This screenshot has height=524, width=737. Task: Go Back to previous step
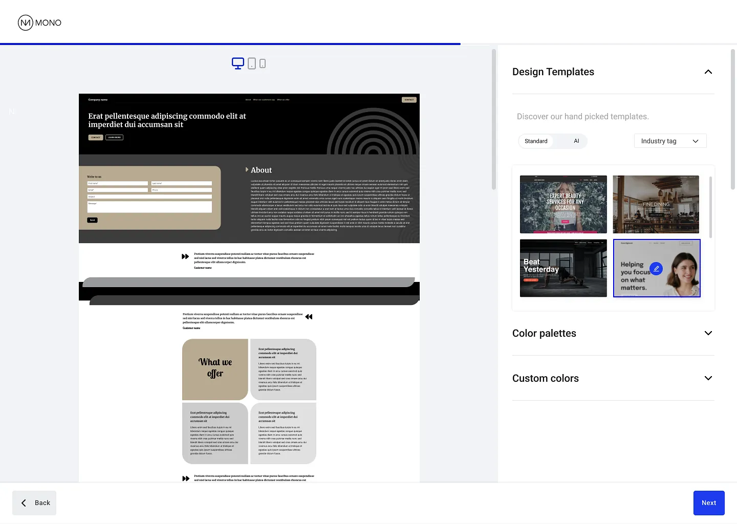34,503
